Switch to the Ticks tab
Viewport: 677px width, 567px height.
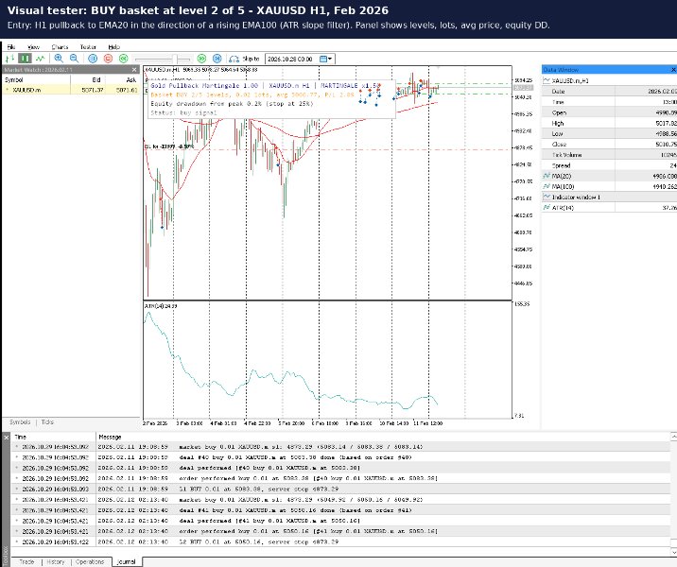click(x=47, y=422)
